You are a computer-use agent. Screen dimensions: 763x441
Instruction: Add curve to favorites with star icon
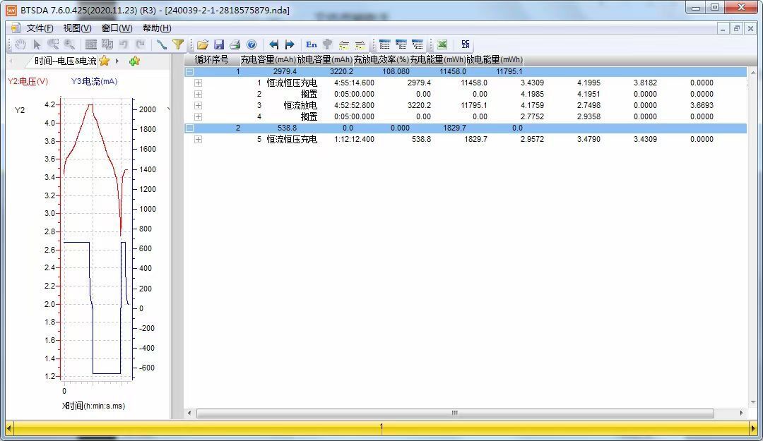(104, 61)
